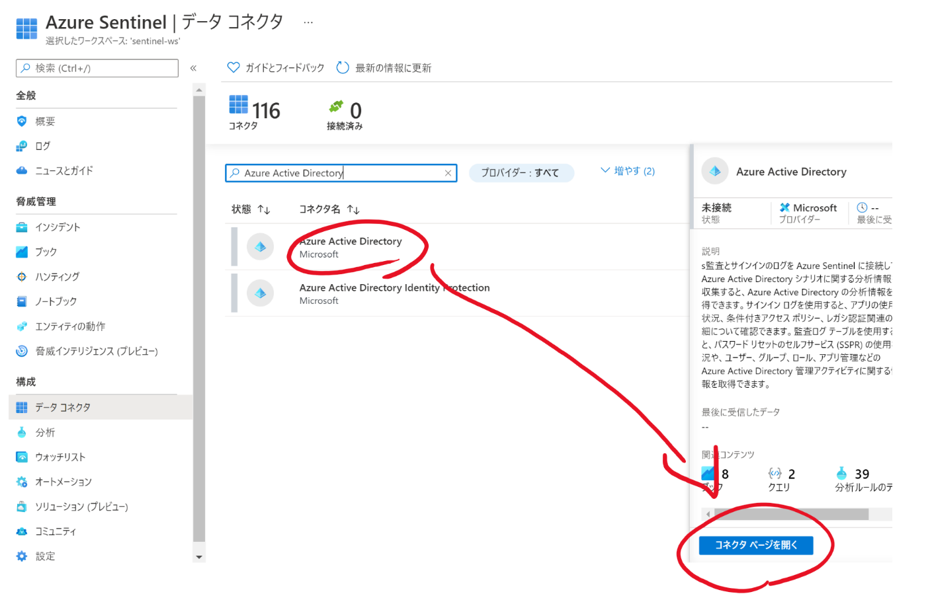The image size is (926, 596).
Task: Click the details pane Azure AD icon
Action: 715,171
